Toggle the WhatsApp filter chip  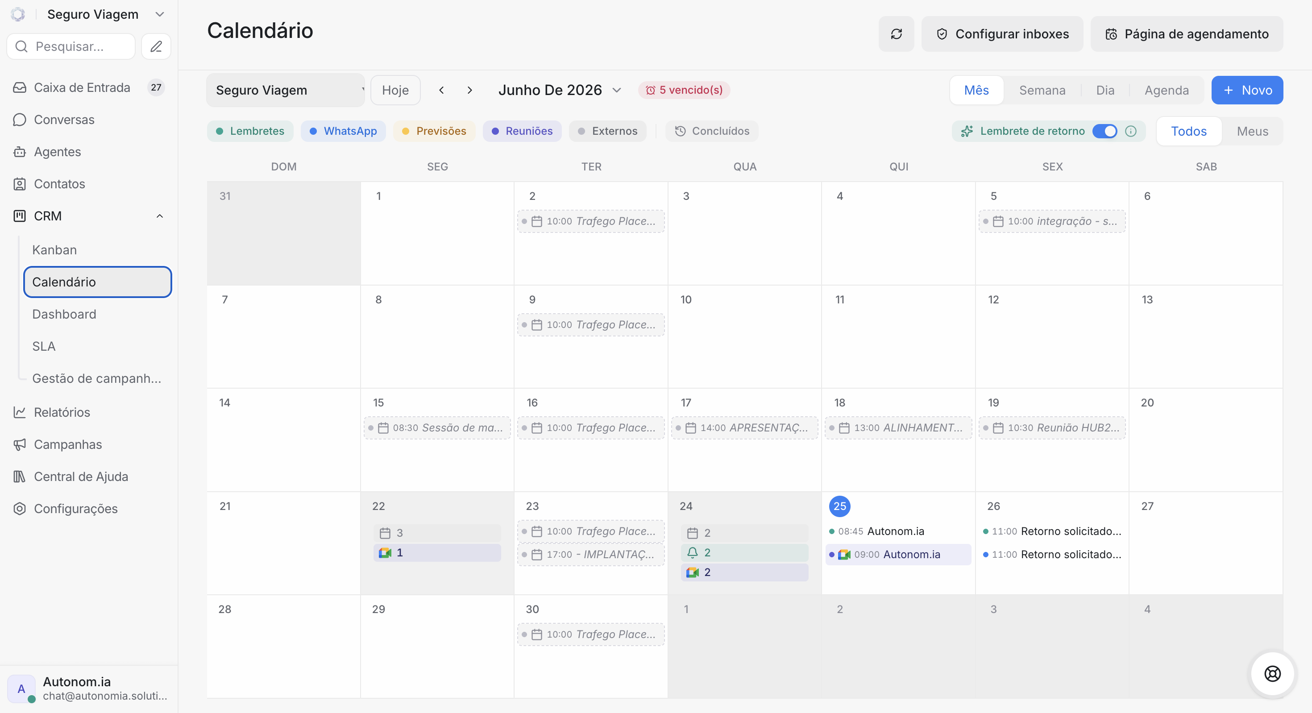click(343, 131)
